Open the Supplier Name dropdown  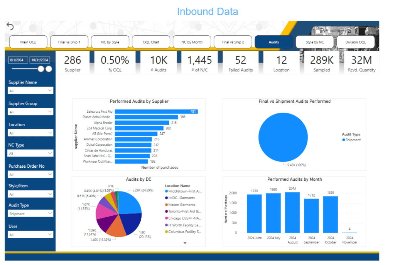pos(30,91)
